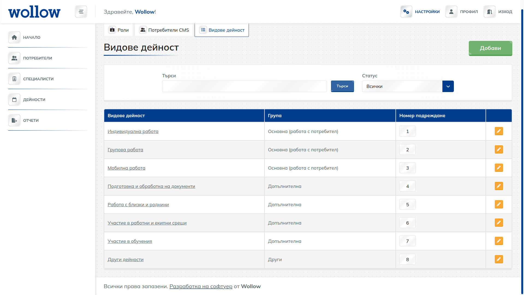
Task: Open the Групова работа link
Action: [x=125, y=150]
